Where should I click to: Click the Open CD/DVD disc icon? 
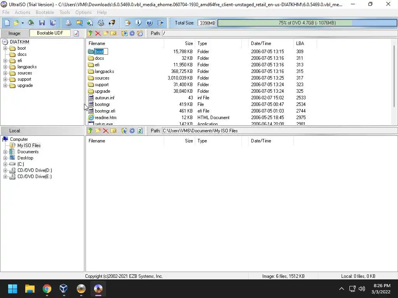tap(31, 23)
